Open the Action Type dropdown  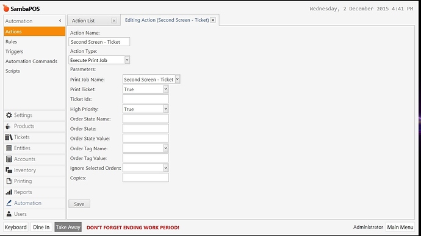click(127, 60)
